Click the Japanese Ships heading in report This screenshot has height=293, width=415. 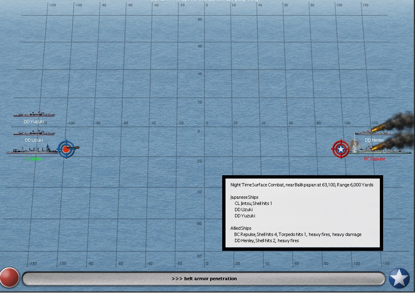(x=244, y=197)
